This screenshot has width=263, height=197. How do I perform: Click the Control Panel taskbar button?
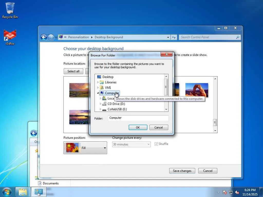(39, 192)
